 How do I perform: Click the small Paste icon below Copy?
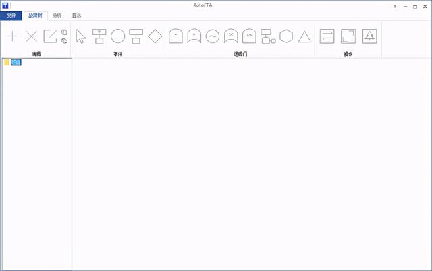pos(64,40)
